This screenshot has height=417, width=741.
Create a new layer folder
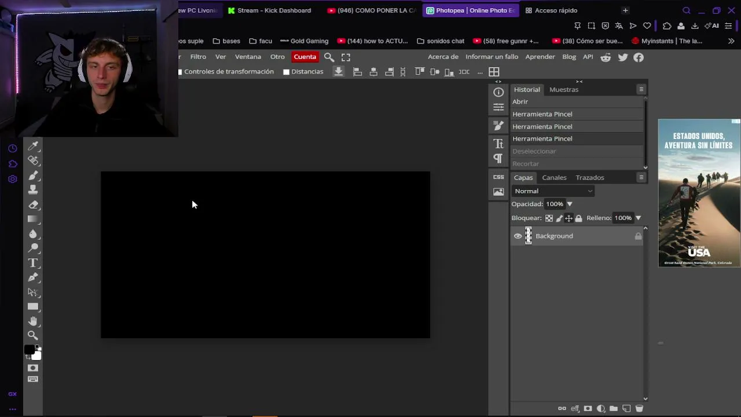pyautogui.click(x=614, y=408)
